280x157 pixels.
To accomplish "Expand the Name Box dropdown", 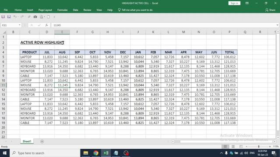I will 19,25.
